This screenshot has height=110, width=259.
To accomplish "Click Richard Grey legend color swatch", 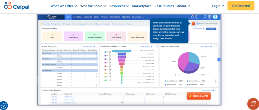I will point(187,85).
